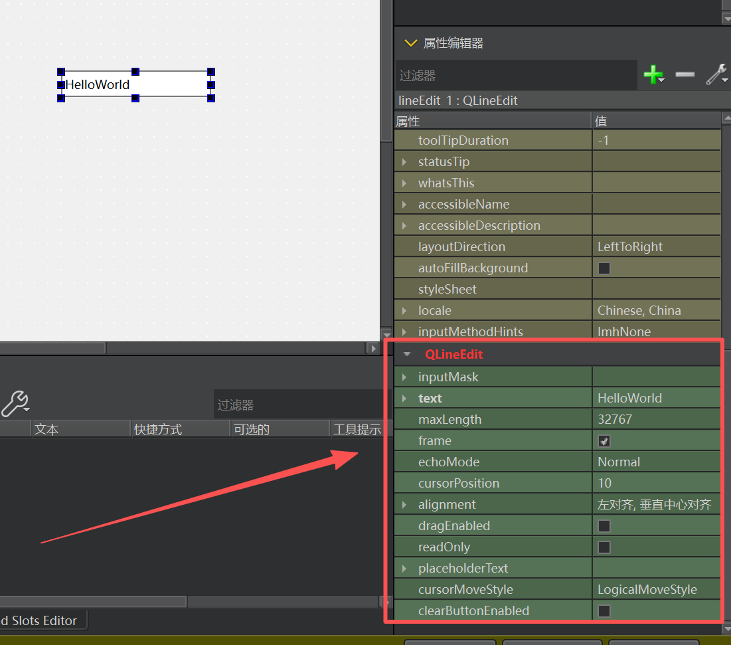Enable the readOnly checkbox
The image size is (731, 645).
point(604,547)
